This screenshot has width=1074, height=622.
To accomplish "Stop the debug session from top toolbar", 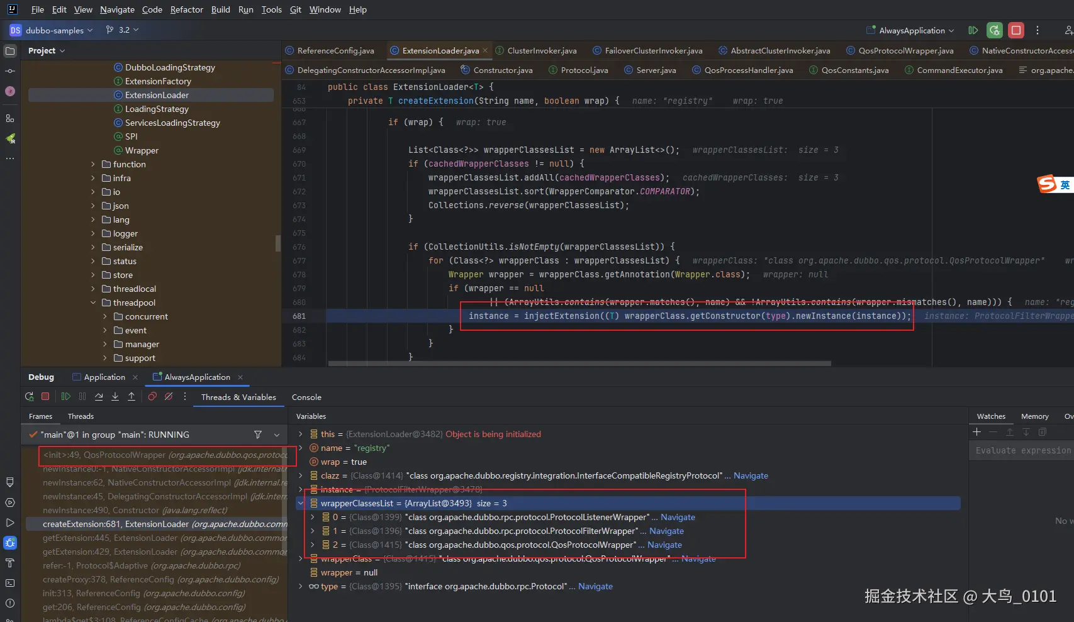I will 1015,30.
